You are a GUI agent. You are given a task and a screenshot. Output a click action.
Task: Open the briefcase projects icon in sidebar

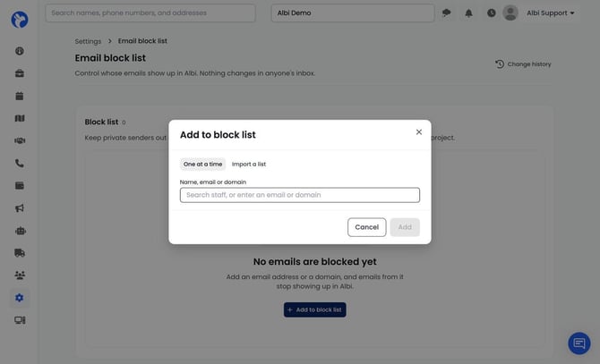point(20,73)
